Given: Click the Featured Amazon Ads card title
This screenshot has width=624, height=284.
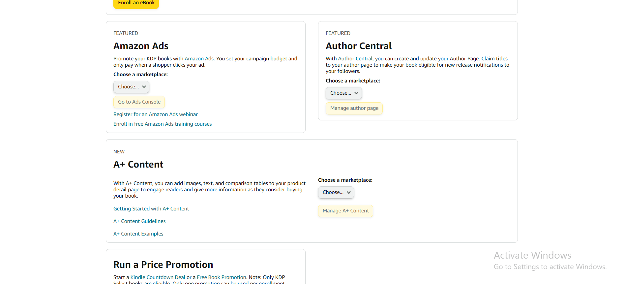Looking at the screenshot, I should click(141, 46).
